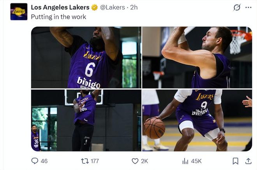
Task: Share the post via share icon
Action: (248, 161)
